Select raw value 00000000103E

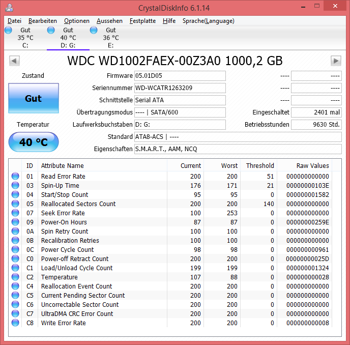pos(308,186)
